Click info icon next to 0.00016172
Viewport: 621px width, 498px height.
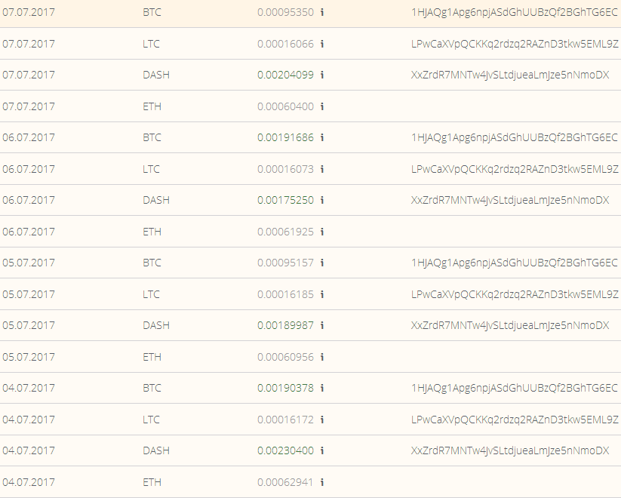[322, 420]
